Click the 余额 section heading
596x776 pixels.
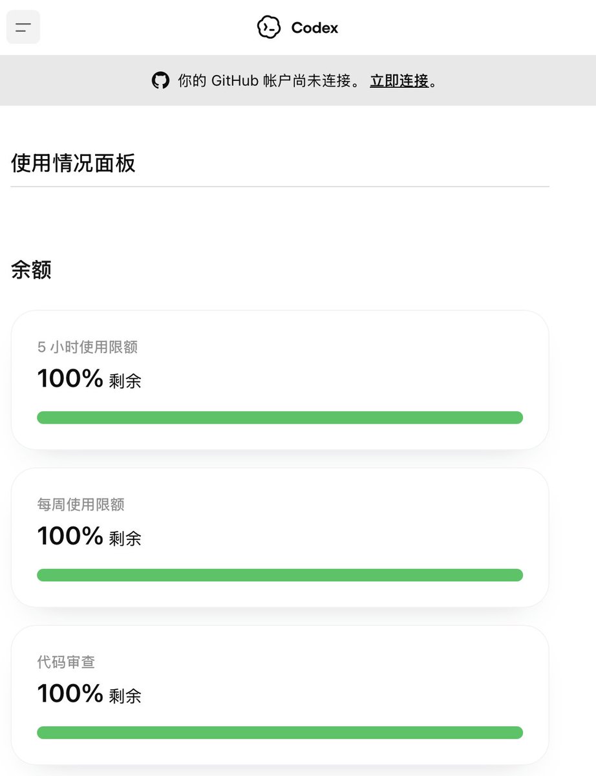(x=31, y=270)
